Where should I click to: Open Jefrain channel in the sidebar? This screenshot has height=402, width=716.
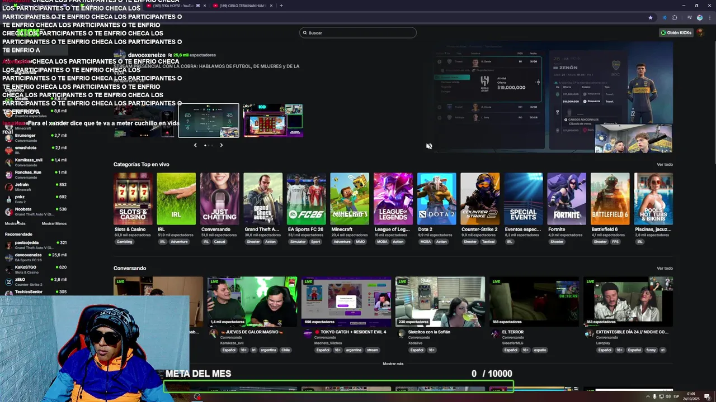coord(36,186)
